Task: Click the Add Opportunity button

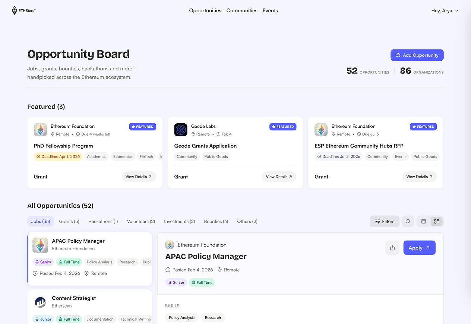Action: point(417,55)
